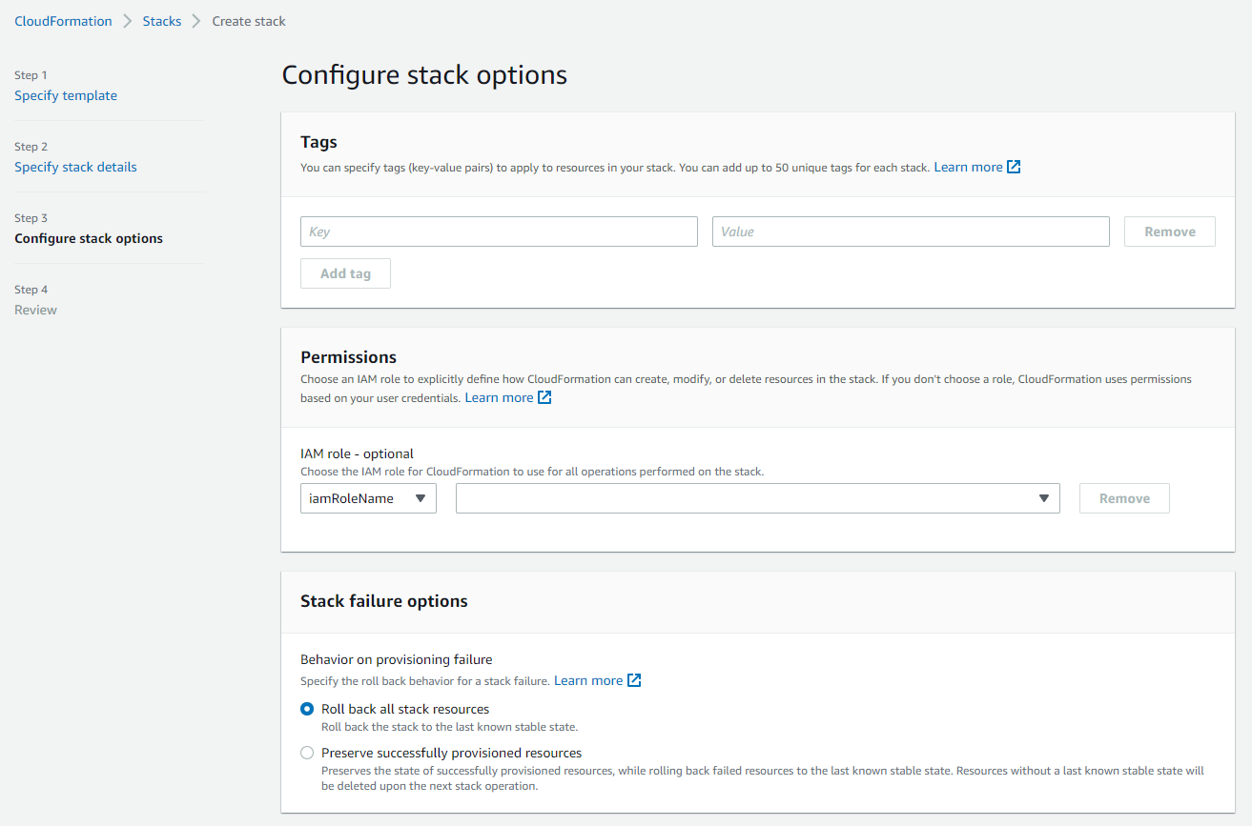Click the external link icon next to rollback Learn more
This screenshot has height=826, width=1252.
pos(635,680)
